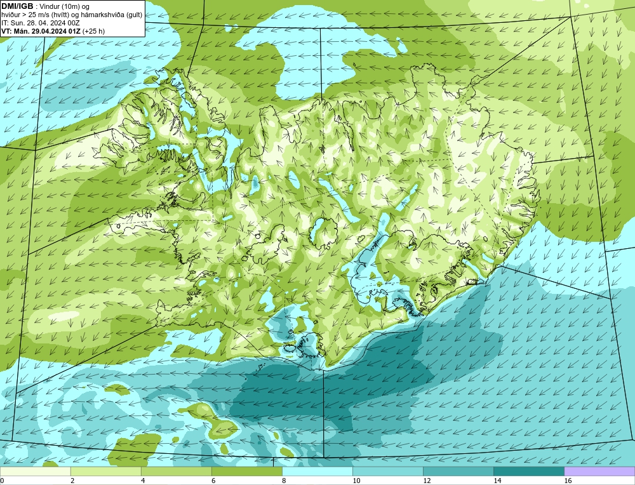Click the 14-16 m/s dark teal legend swatch
This screenshot has width=635, height=485.
pyautogui.click(x=528, y=471)
